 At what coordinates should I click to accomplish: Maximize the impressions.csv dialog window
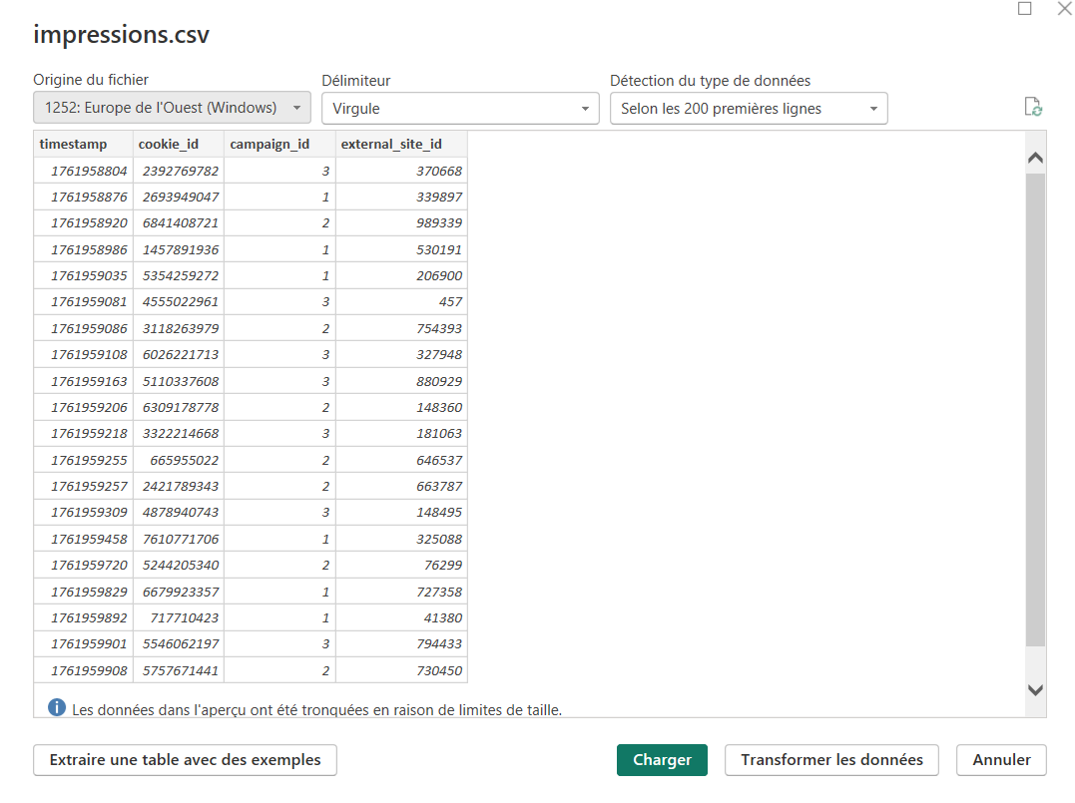pyautogui.click(x=1024, y=9)
